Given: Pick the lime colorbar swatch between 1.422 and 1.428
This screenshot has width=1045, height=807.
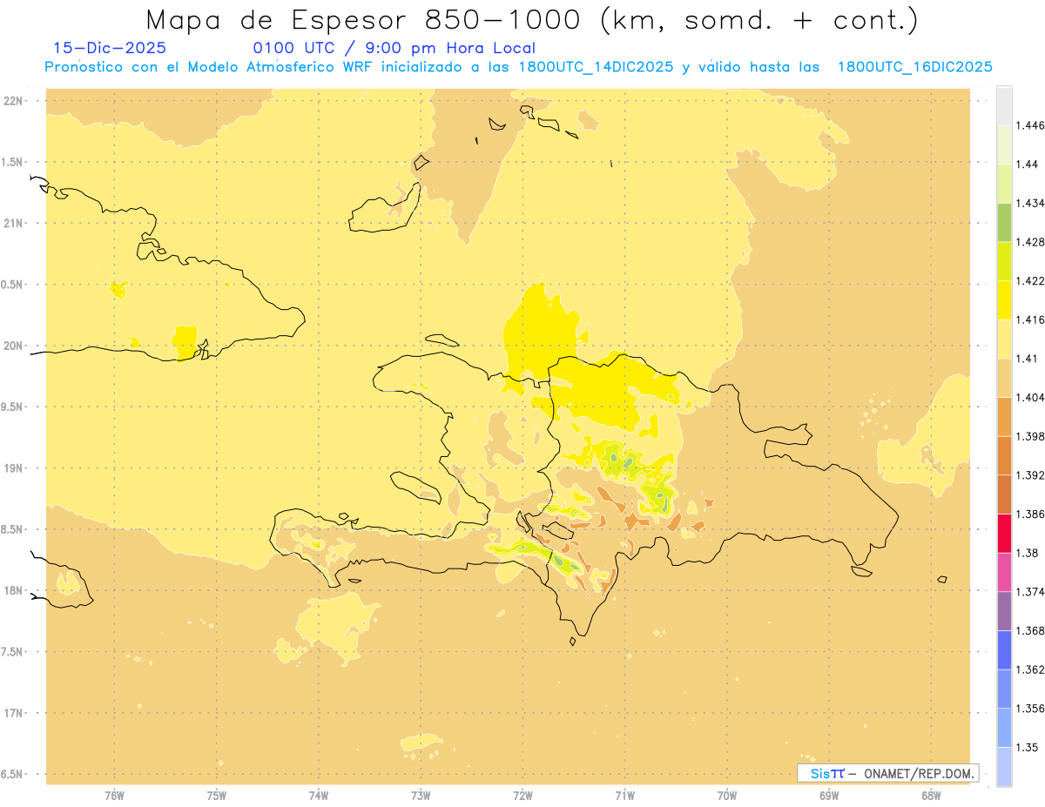Looking at the screenshot, I should (x=1004, y=261).
